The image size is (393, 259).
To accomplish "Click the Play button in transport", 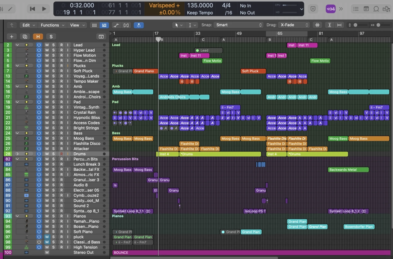I will coord(44,9).
